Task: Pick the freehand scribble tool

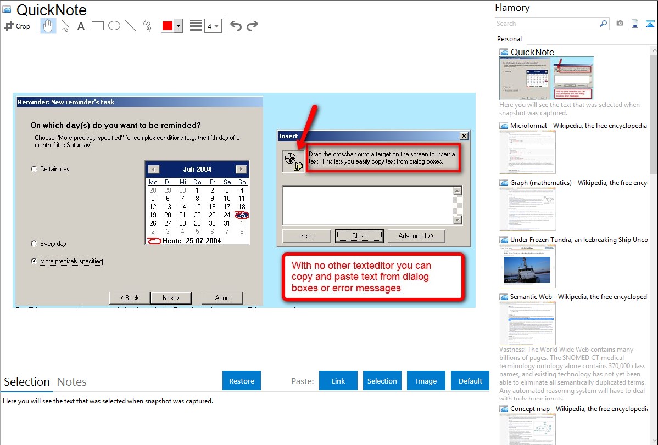Action: [147, 26]
